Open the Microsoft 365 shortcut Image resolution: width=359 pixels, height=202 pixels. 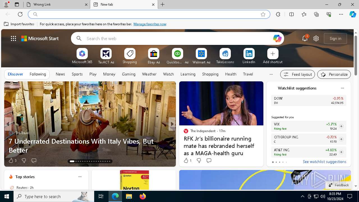click(x=82, y=56)
